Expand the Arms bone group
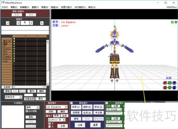Screen dimensions: 178x129 pos(2,54)
